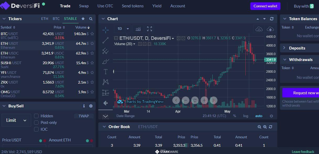Zoom in the Order Book
319x154 pixels.
pyautogui.click(x=265, y=127)
